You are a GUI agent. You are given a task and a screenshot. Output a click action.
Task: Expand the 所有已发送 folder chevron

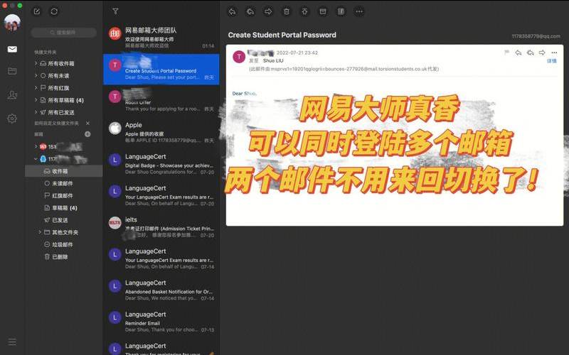point(36,112)
